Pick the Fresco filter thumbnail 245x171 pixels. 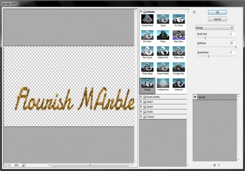pos(163,35)
